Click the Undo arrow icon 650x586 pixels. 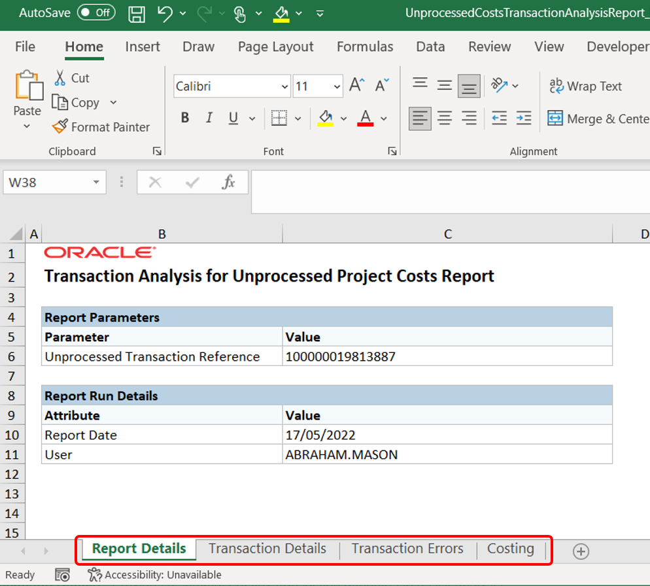[x=165, y=13]
